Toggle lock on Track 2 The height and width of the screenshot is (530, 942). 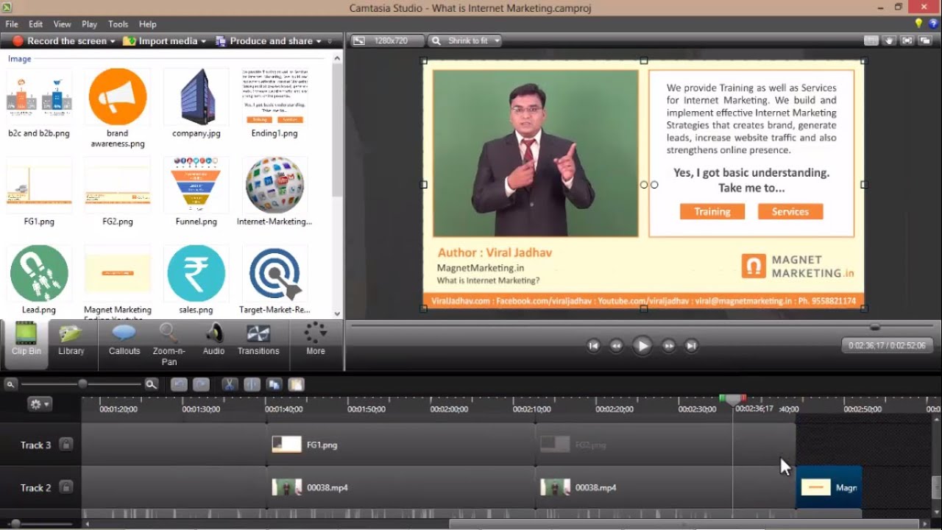pyautogui.click(x=65, y=487)
